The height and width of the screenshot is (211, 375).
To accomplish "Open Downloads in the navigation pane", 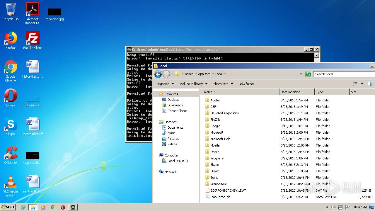I will tap(175, 105).
